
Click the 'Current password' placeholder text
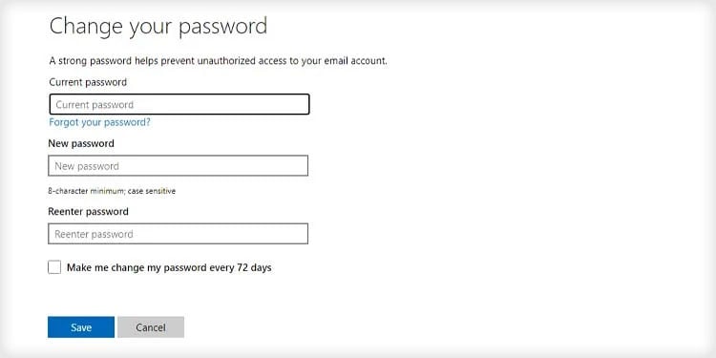[95, 105]
